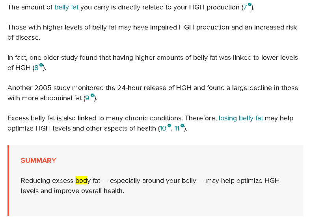Click the verified badge next to citation 8

41,65
